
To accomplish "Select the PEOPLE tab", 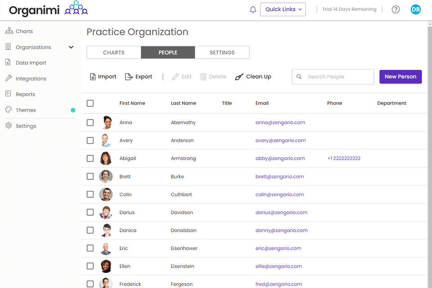I will [168, 52].
